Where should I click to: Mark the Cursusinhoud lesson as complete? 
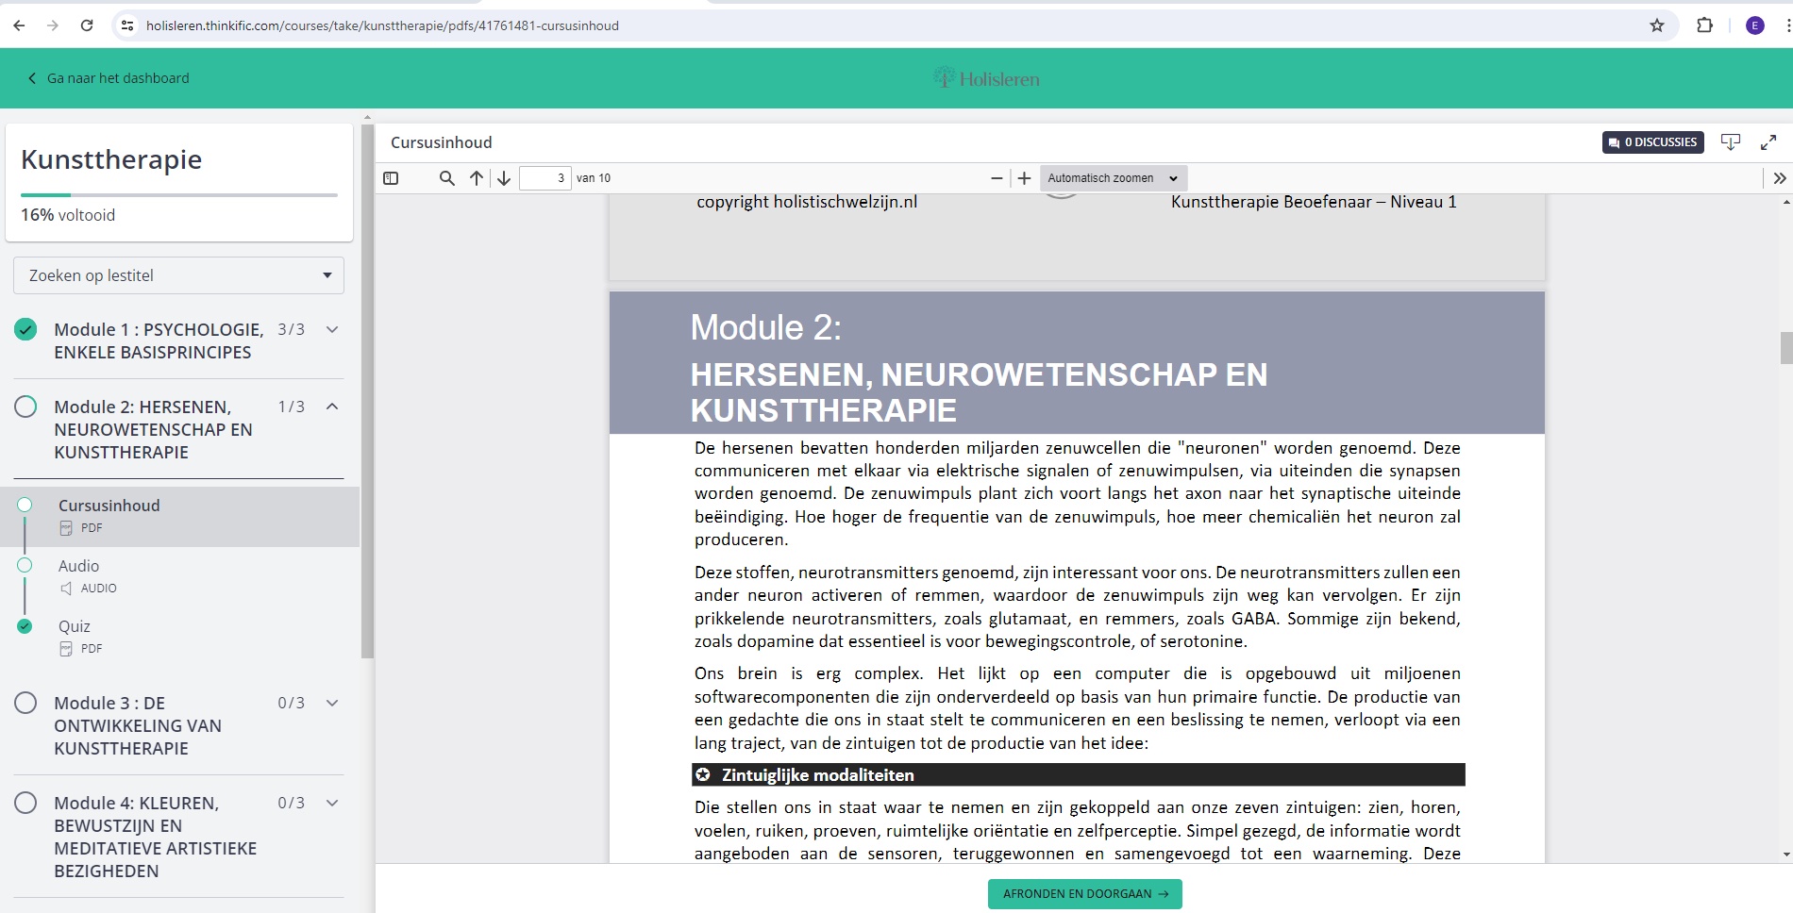[x=25, y=504]
